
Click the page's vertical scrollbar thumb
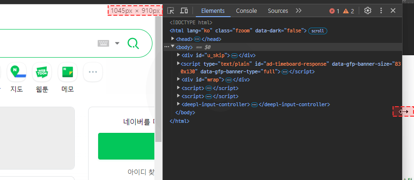click(x=159, y=79)
